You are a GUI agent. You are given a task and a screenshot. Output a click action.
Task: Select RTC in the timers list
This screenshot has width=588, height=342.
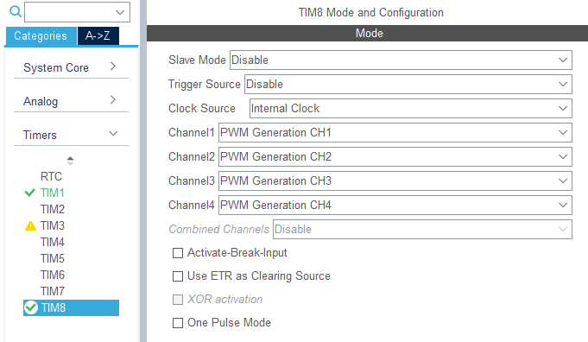[51, 177]
